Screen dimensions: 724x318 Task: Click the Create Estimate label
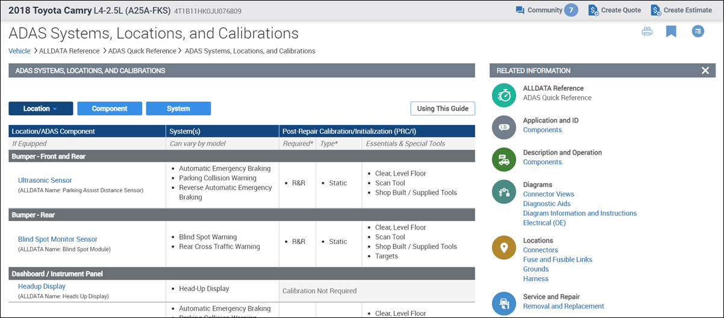pyautogui.click(x=688, y=10)
